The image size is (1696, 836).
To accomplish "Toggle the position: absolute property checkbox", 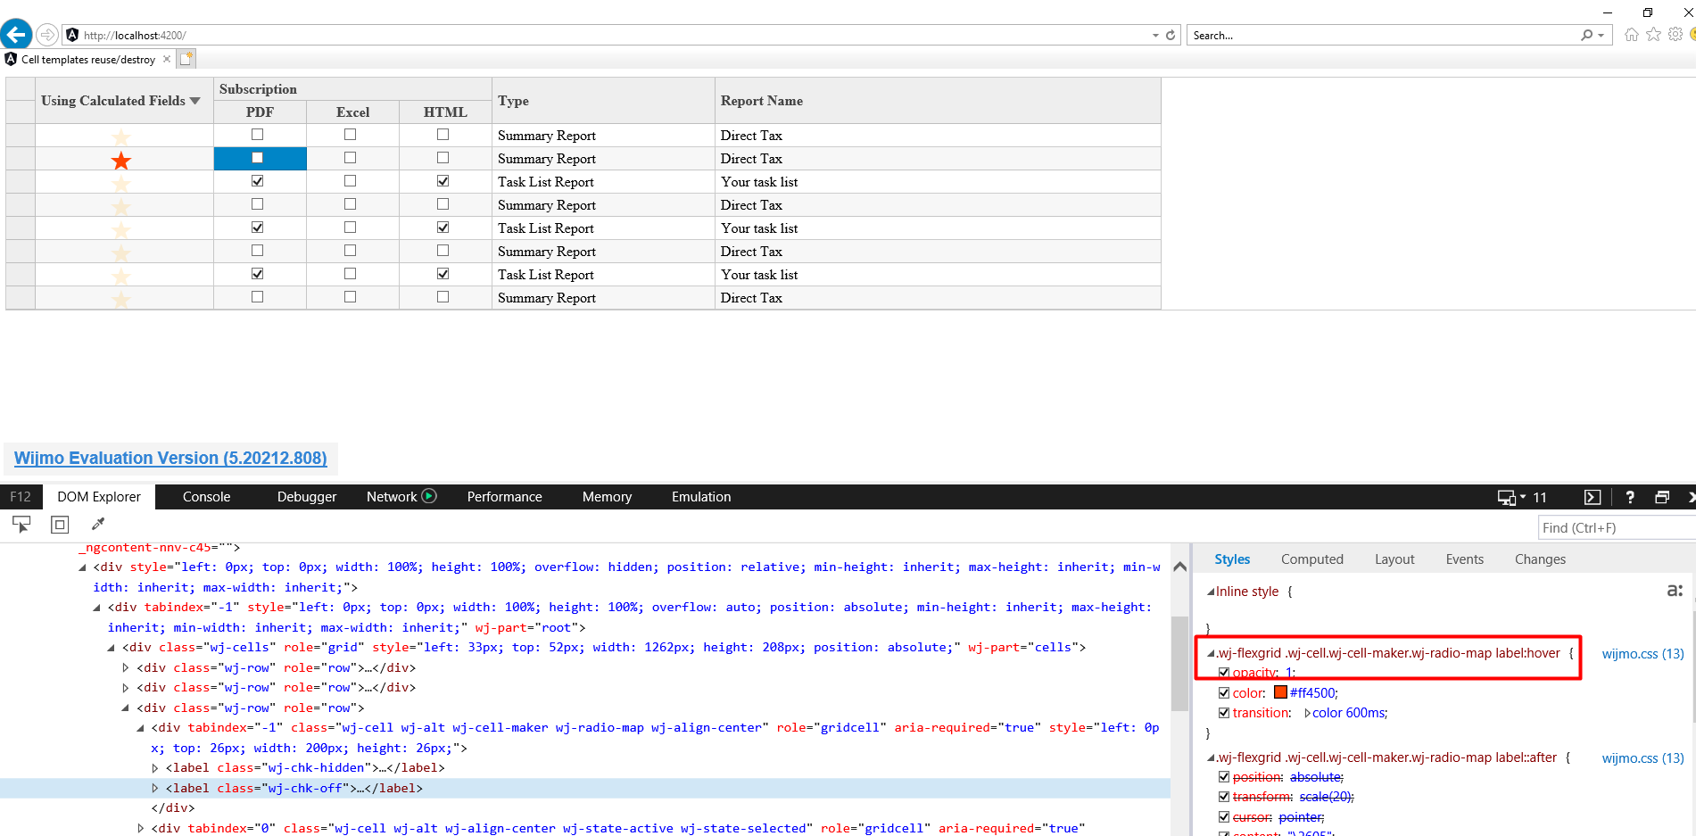I will 1224,776.
